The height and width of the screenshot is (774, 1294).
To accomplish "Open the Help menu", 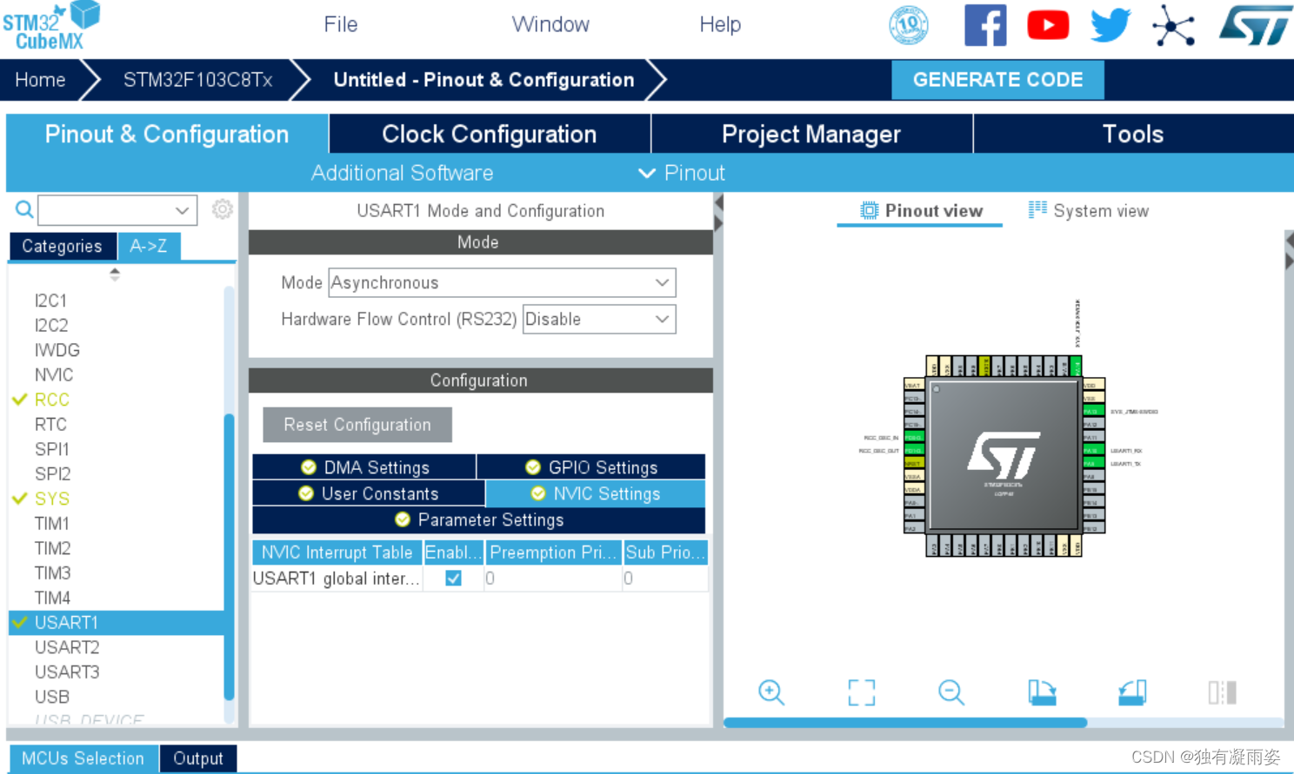I will (720, 24).
